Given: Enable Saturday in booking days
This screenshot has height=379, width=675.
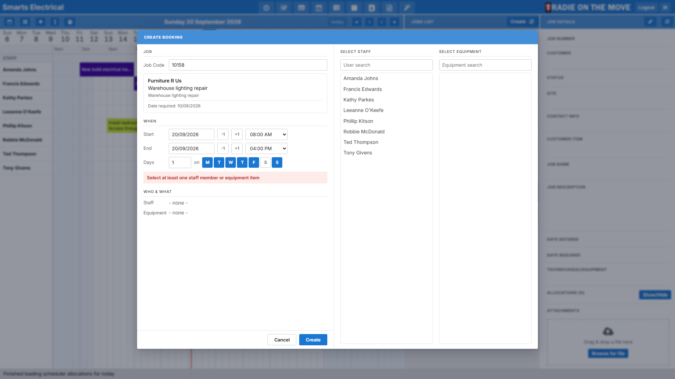Looking at the screenshot, I should [x=265, y=162].
